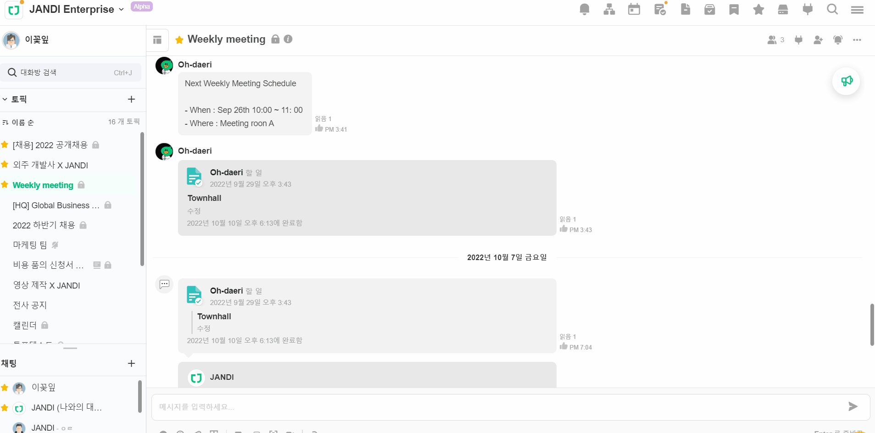Click the invite member icon
Screen dimensions: 875x433
coord(818,40)
